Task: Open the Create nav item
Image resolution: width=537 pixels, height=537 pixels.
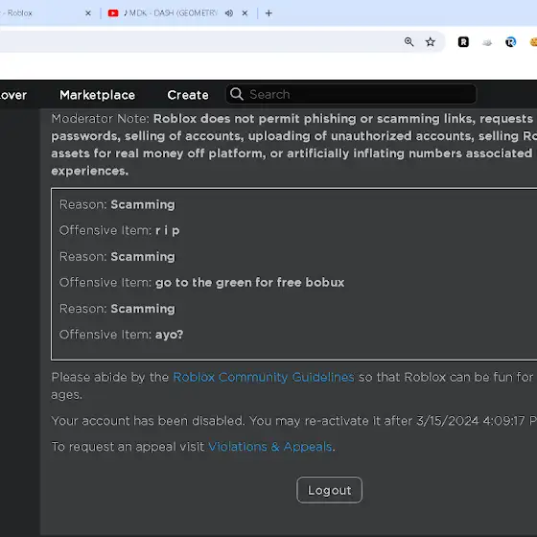Action: coord(188,95)
